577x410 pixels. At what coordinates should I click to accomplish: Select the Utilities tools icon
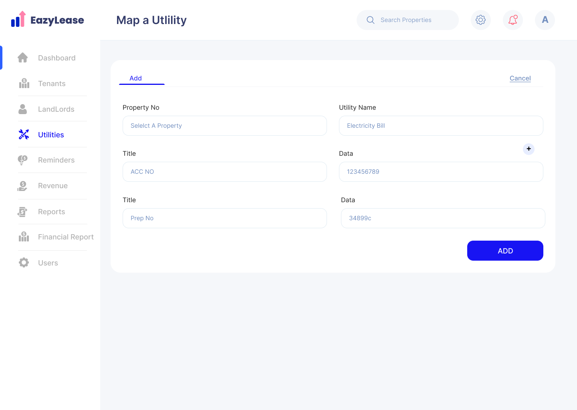coord(24,135)
